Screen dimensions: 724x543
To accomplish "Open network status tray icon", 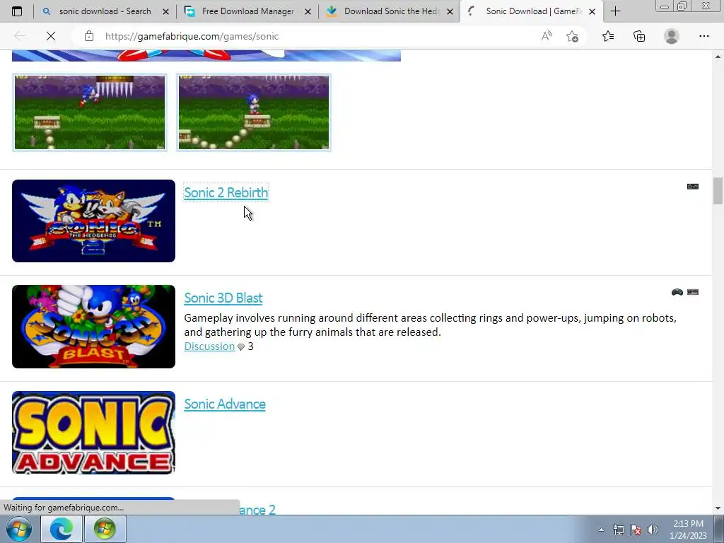I will click(618, 530).
